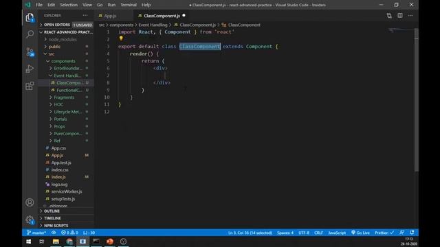Open App.css in the explorer
The image size is (440, 247).
pyautogui.click(x=58, y=148)
